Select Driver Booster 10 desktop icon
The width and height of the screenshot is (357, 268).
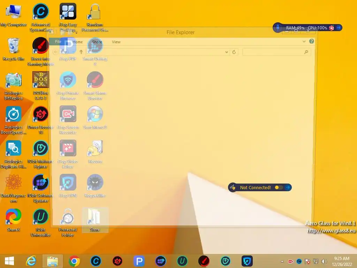(x=40, y=120)
